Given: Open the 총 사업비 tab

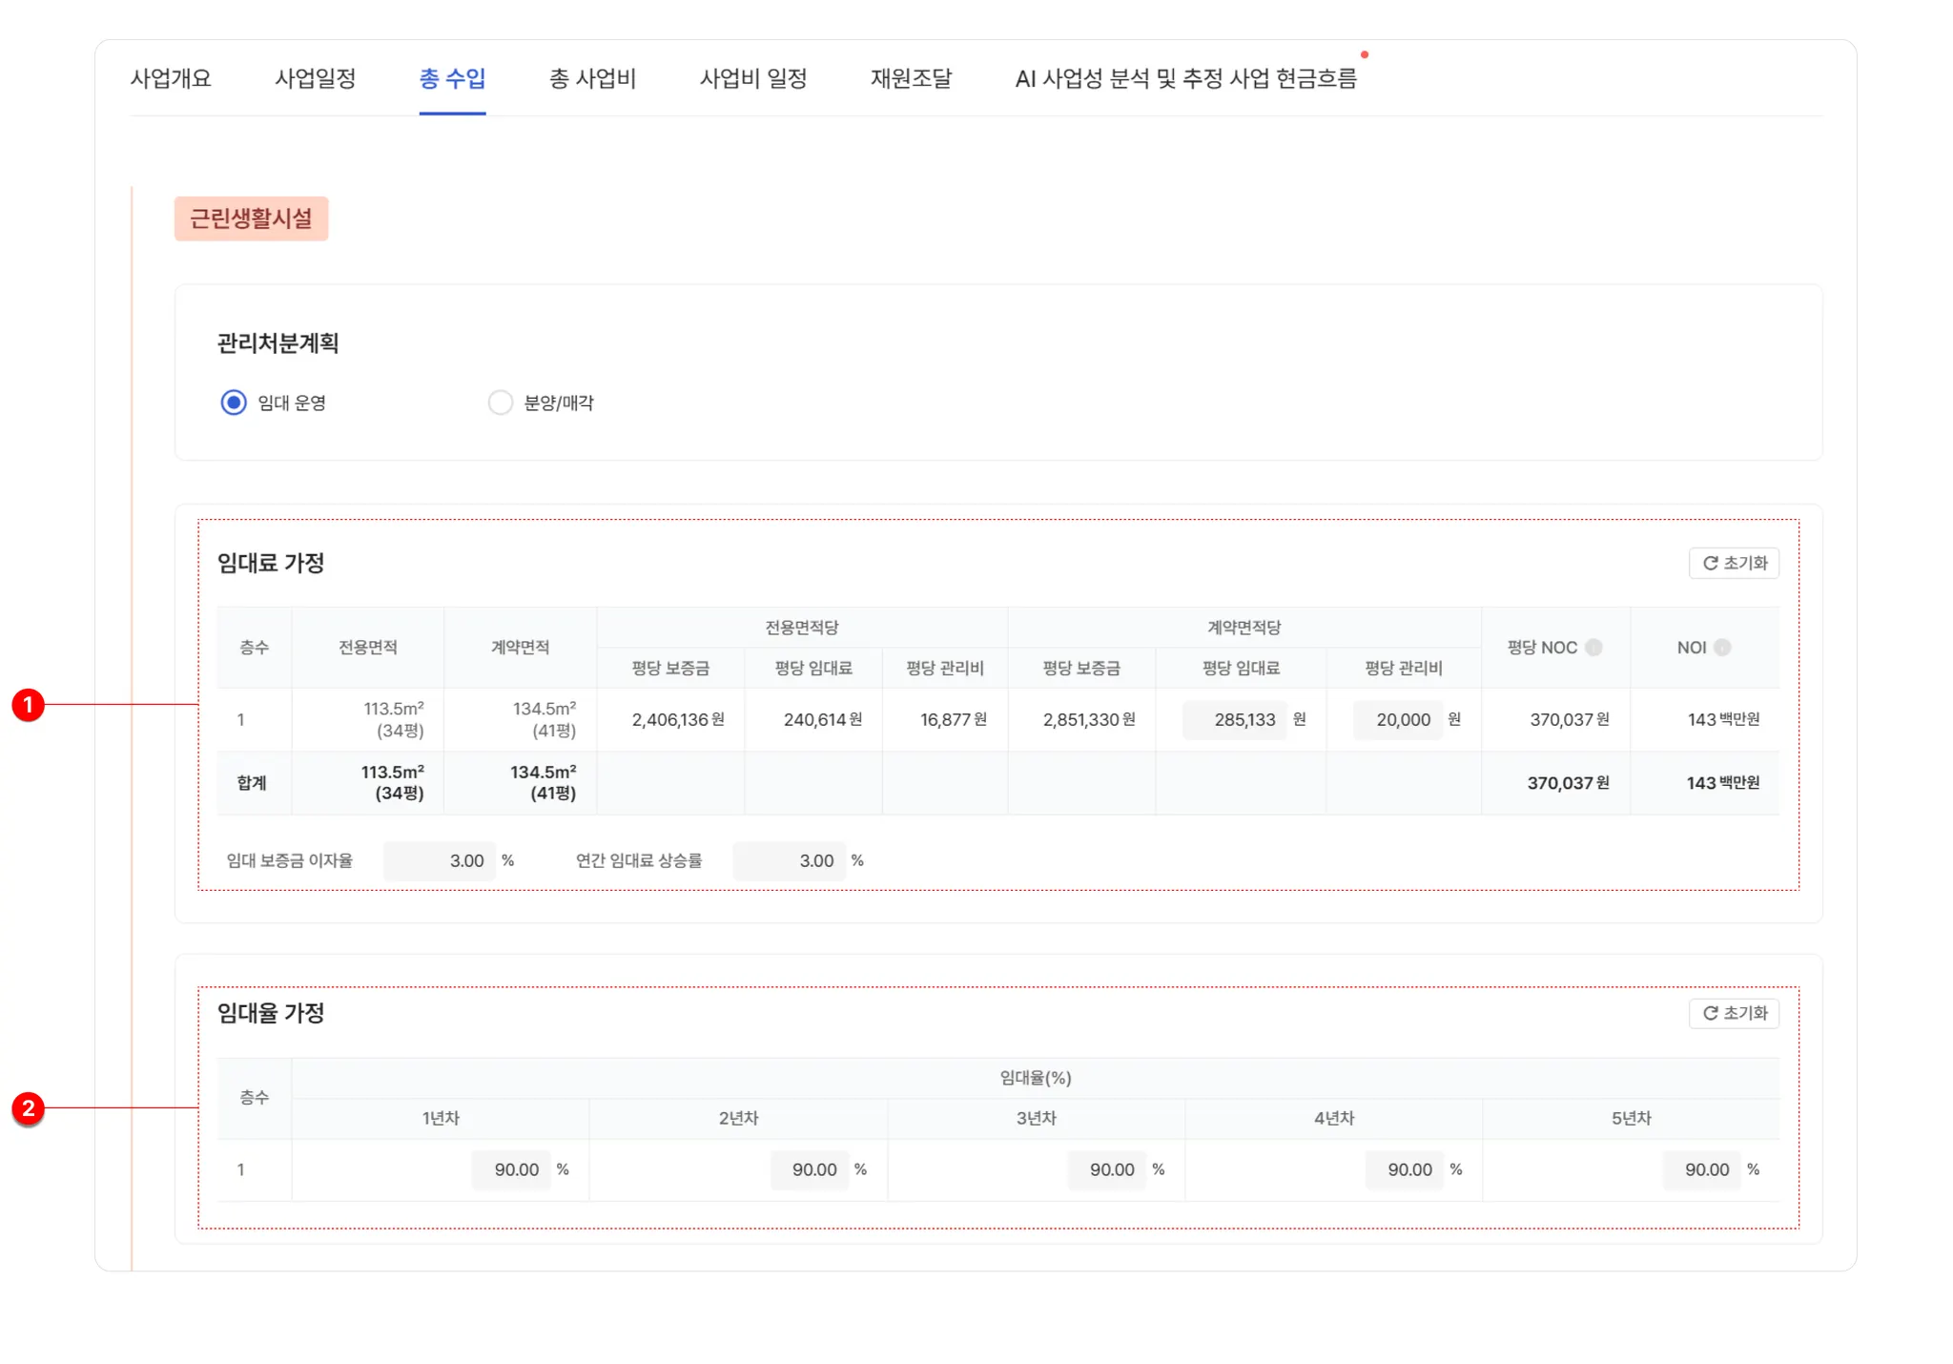Looking at the screenshot, I should click(592, 78).
